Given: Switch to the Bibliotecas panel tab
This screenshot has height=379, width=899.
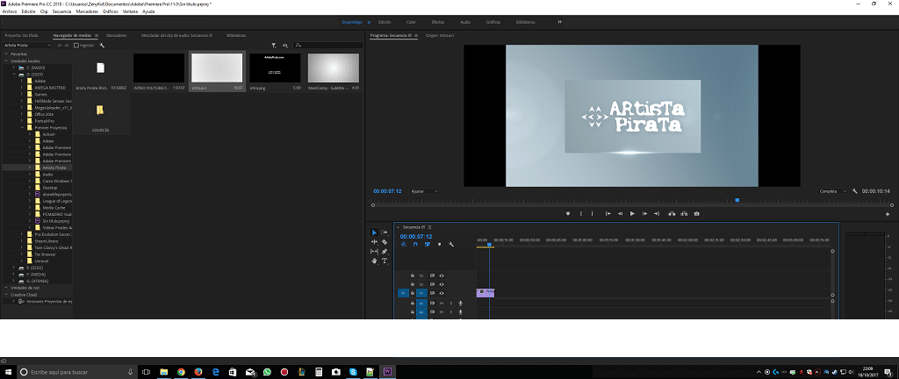Looking at the screenshot, I should (x=236, y=35).
